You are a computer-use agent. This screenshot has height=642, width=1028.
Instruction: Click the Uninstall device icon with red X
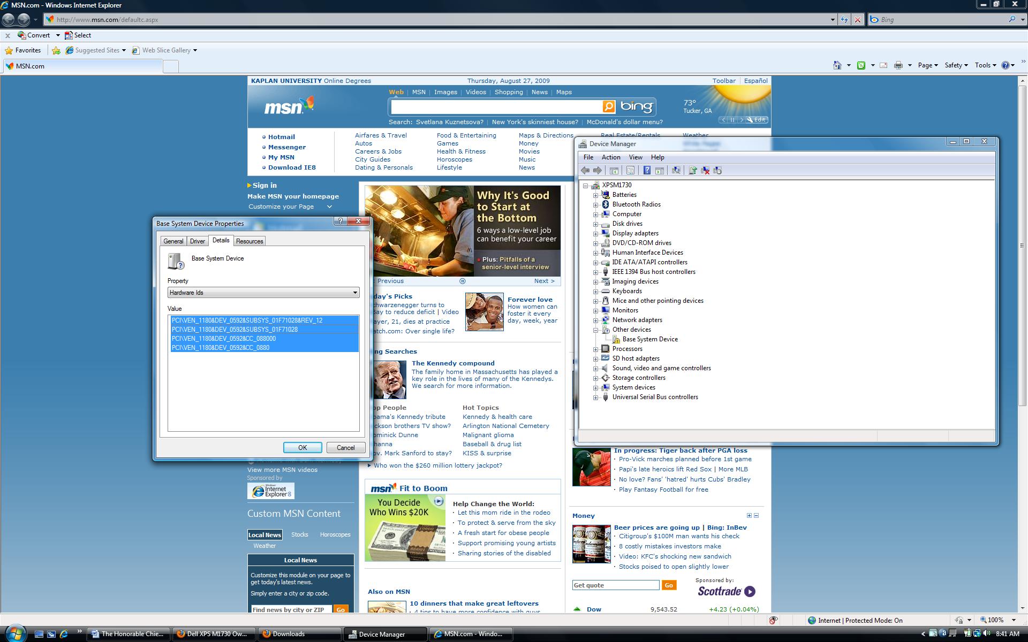click(x=705, y=171)
